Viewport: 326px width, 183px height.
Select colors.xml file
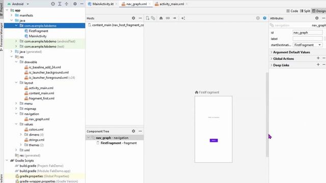36,130
